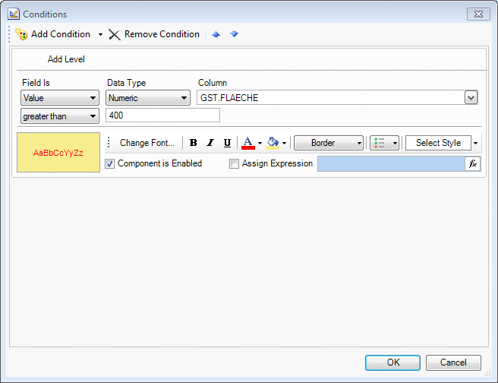Screen dimensions: 498x383
Task: Move condition up with arrow icon
Action: [216, 34]
